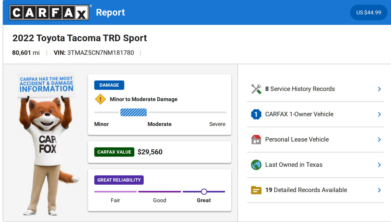This screenshot has width=391, height=222.
Task: Click the Fair reliability segment
Action: (115, 192)
